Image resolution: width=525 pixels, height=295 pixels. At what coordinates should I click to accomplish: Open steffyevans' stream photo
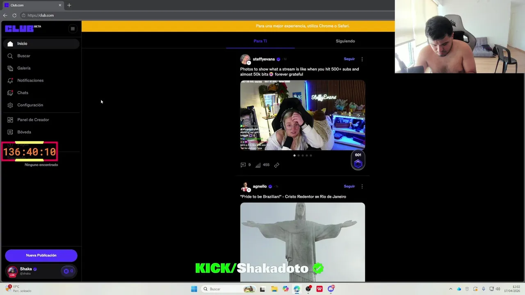point(302,115)
